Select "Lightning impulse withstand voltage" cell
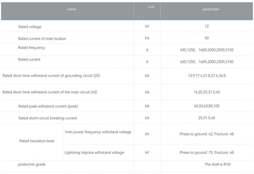 tap(94, 153)
